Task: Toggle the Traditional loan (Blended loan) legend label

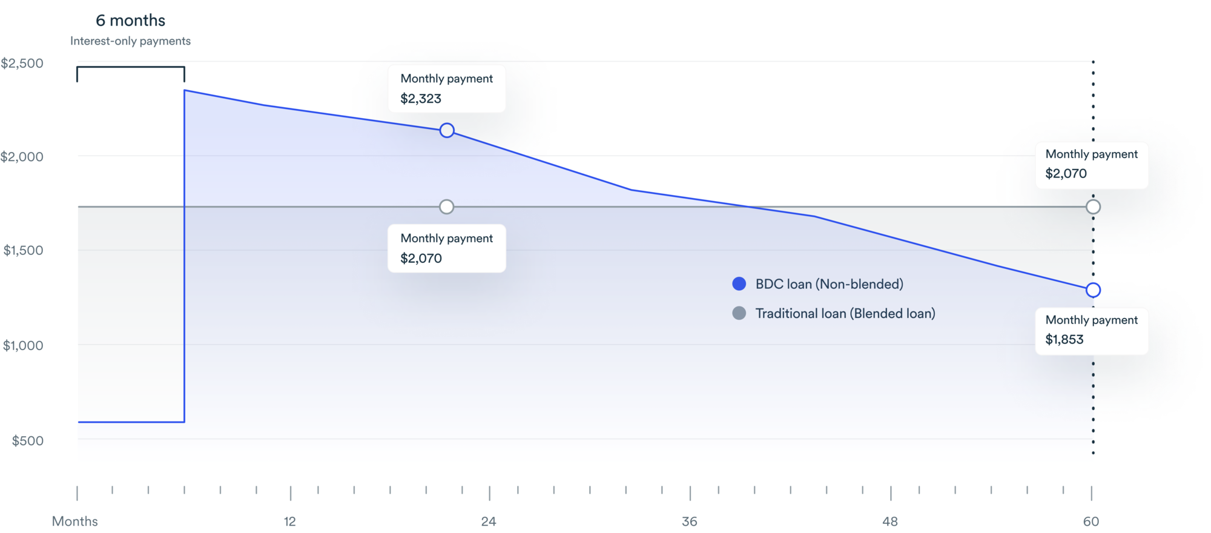Action: click(845, 313)
